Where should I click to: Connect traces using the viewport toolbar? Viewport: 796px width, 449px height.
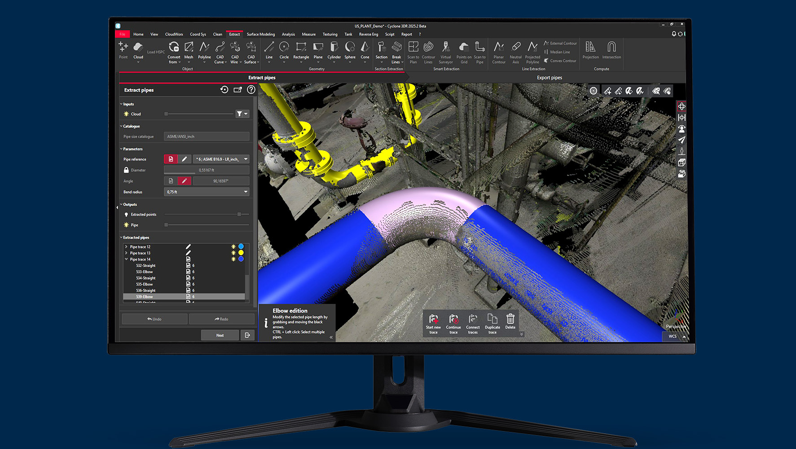[x=473, y=323]
